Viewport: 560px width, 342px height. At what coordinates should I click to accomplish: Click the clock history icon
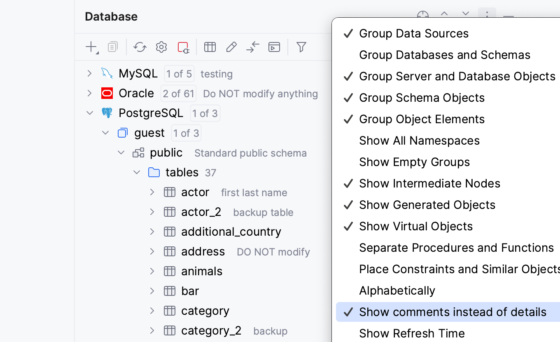click(422, 15)
